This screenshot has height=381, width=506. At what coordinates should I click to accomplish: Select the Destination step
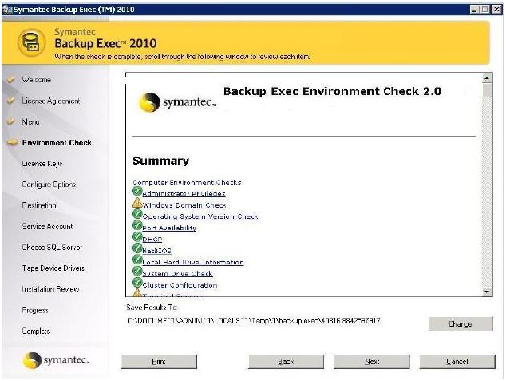point(39,205)
